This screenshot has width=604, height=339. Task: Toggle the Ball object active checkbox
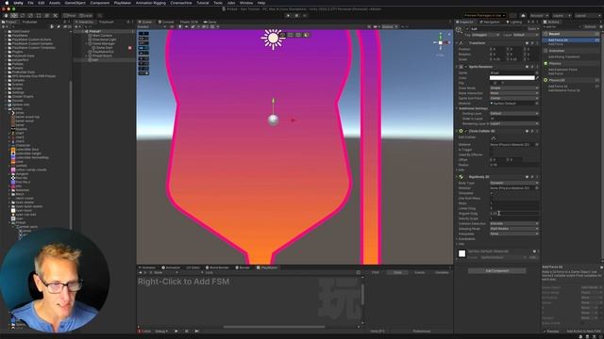(x=467, y=29)
